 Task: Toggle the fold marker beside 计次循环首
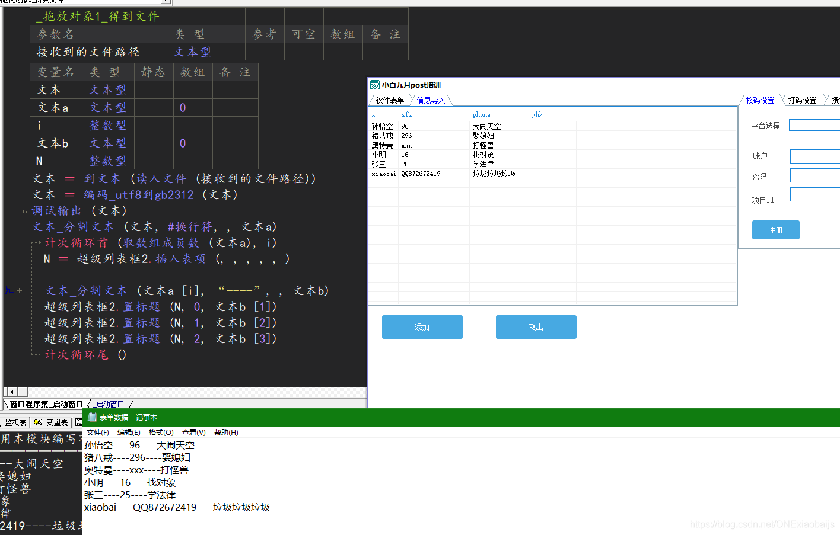[39, 243]
